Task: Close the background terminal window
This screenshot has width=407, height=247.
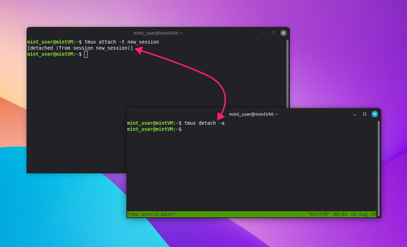Action: coord(284,33)
